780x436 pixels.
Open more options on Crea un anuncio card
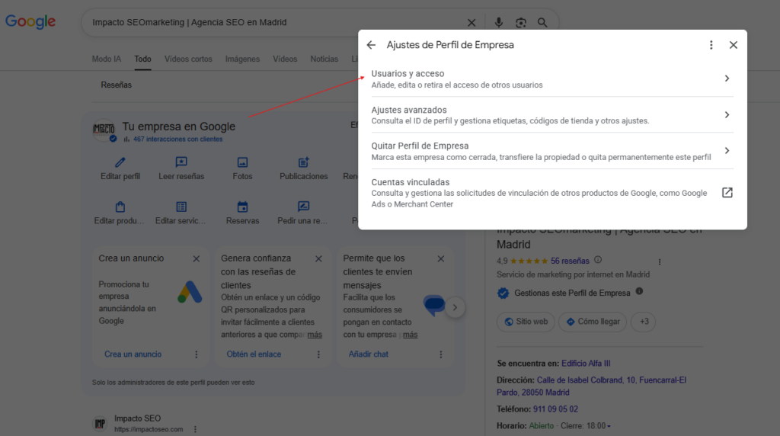(197, 354)
